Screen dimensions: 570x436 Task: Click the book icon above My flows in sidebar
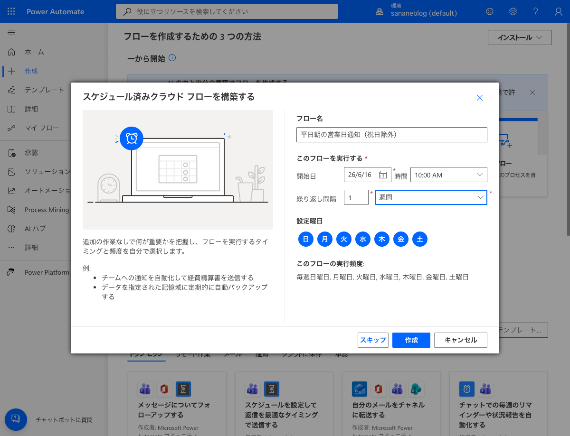coord(12,109)
